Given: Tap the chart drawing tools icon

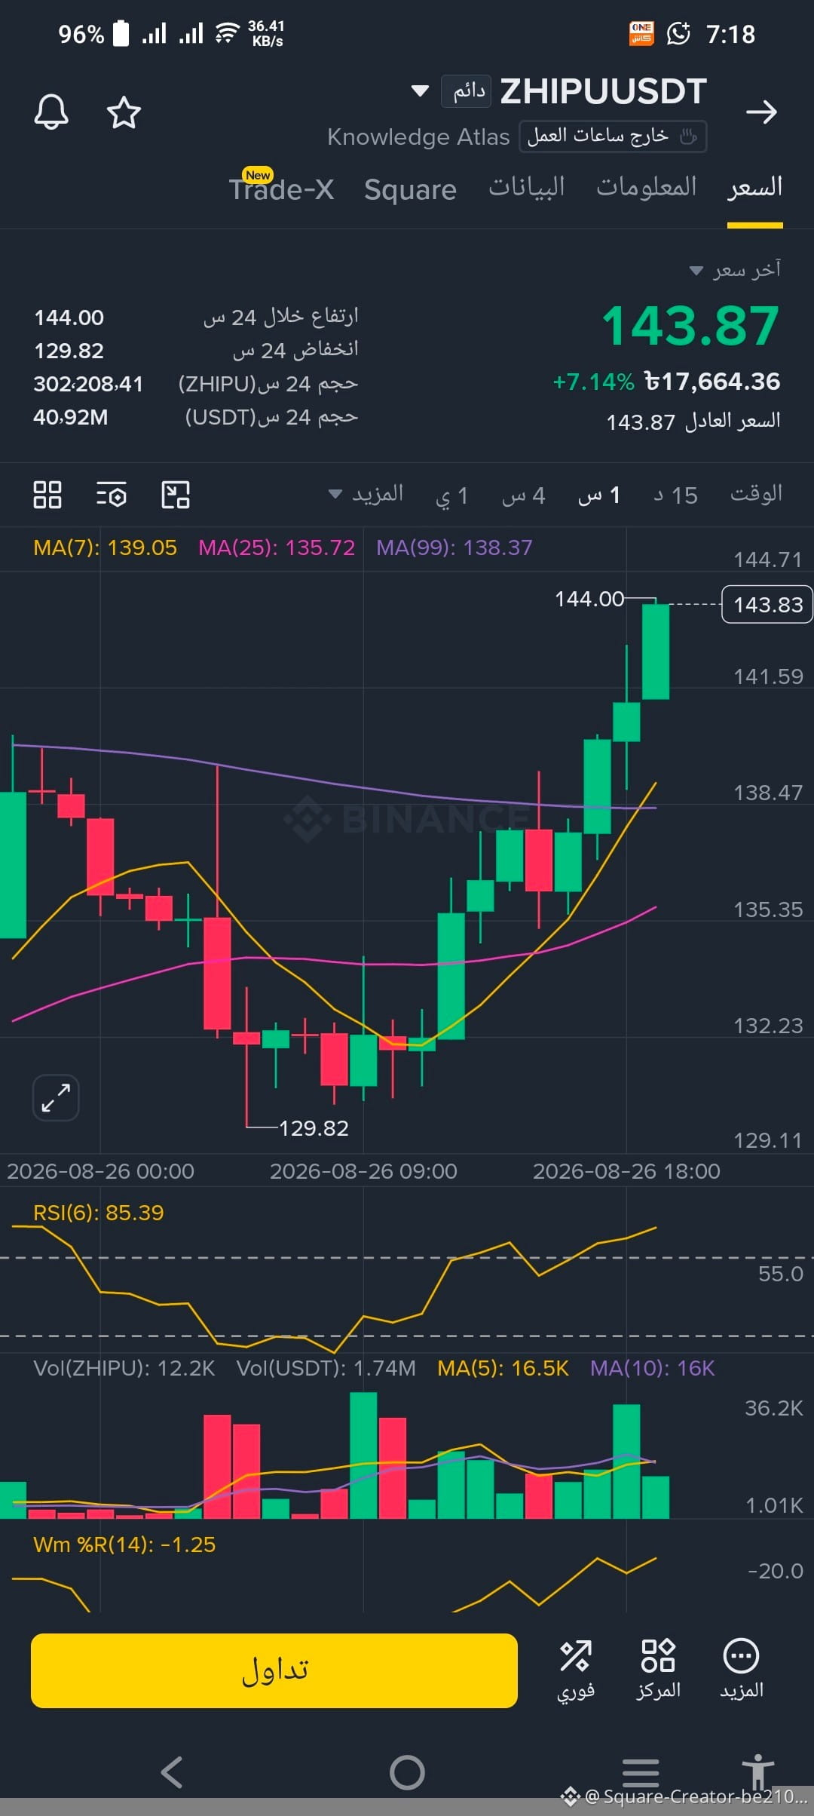Looking at the screenshot, I should point(176,495).
